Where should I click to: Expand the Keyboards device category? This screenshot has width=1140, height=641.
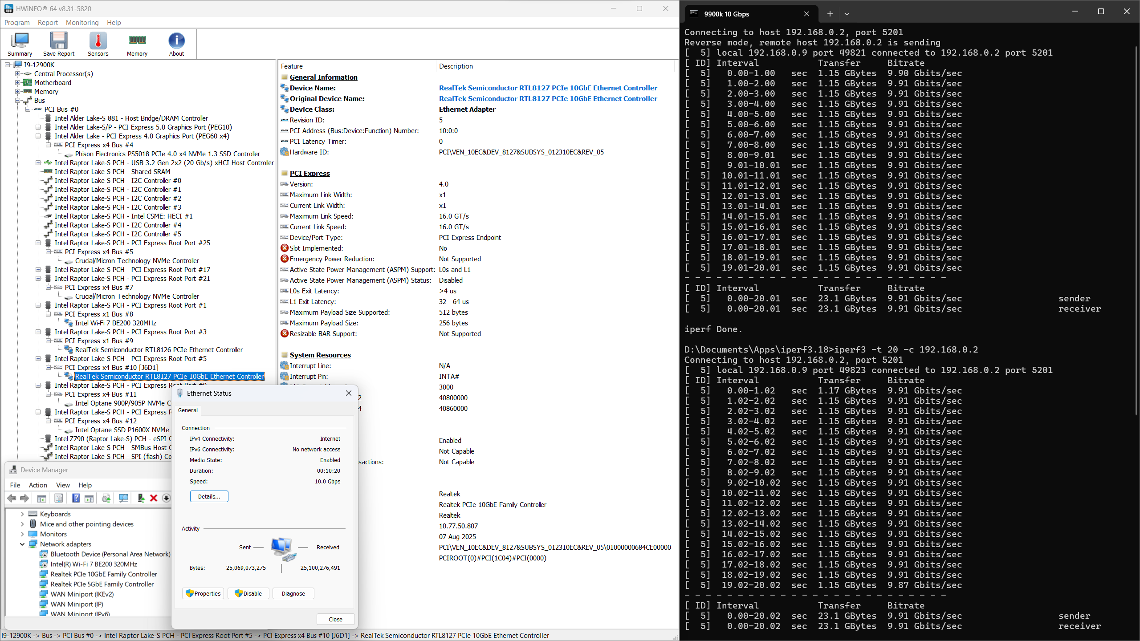tap(22, 514)
